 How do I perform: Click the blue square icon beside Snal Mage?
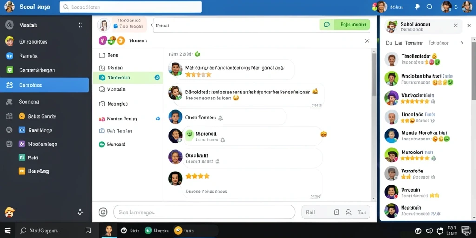point(21,130)
